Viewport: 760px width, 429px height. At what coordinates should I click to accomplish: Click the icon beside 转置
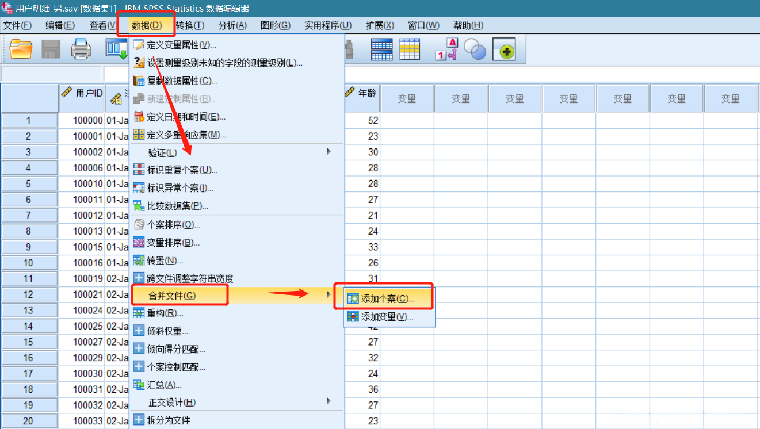(139, 261)
